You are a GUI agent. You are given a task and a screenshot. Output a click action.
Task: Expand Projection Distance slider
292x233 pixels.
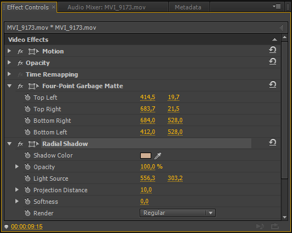(17, 189)
